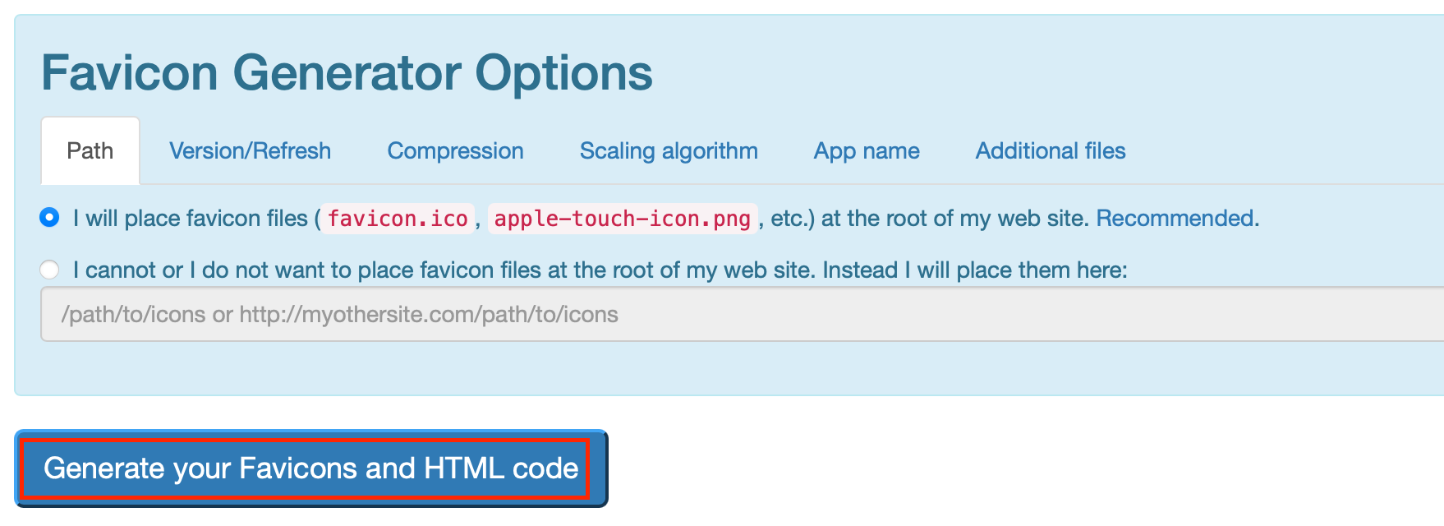Click the Favicon Generator Options heading
The width and height of the screenshot is (1444, 526).
click(x=347, y=73)
